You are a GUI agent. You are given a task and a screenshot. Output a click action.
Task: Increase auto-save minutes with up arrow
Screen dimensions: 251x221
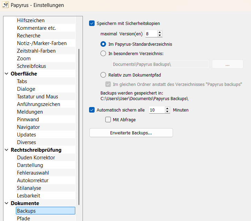[x=167, y=108]
